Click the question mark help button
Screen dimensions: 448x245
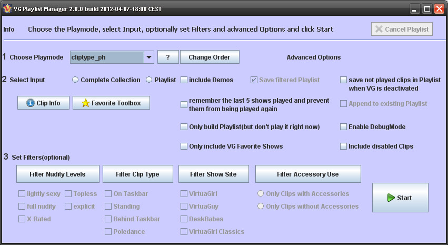(167, 57)
